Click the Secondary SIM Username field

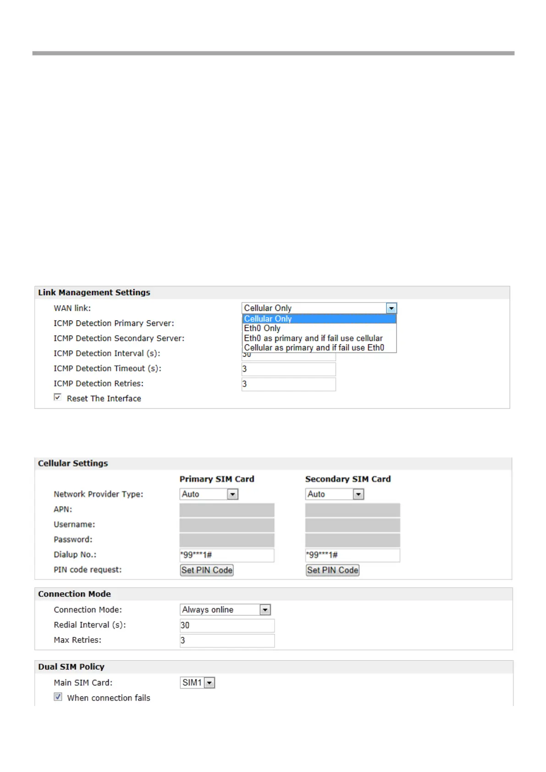click(353, 525)
